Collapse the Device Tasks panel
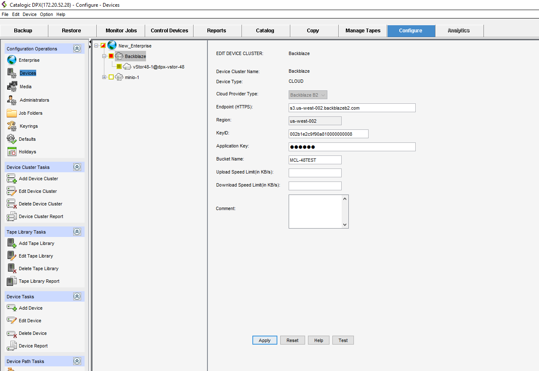This screenshot has width=539, height=371. (77, 297)
